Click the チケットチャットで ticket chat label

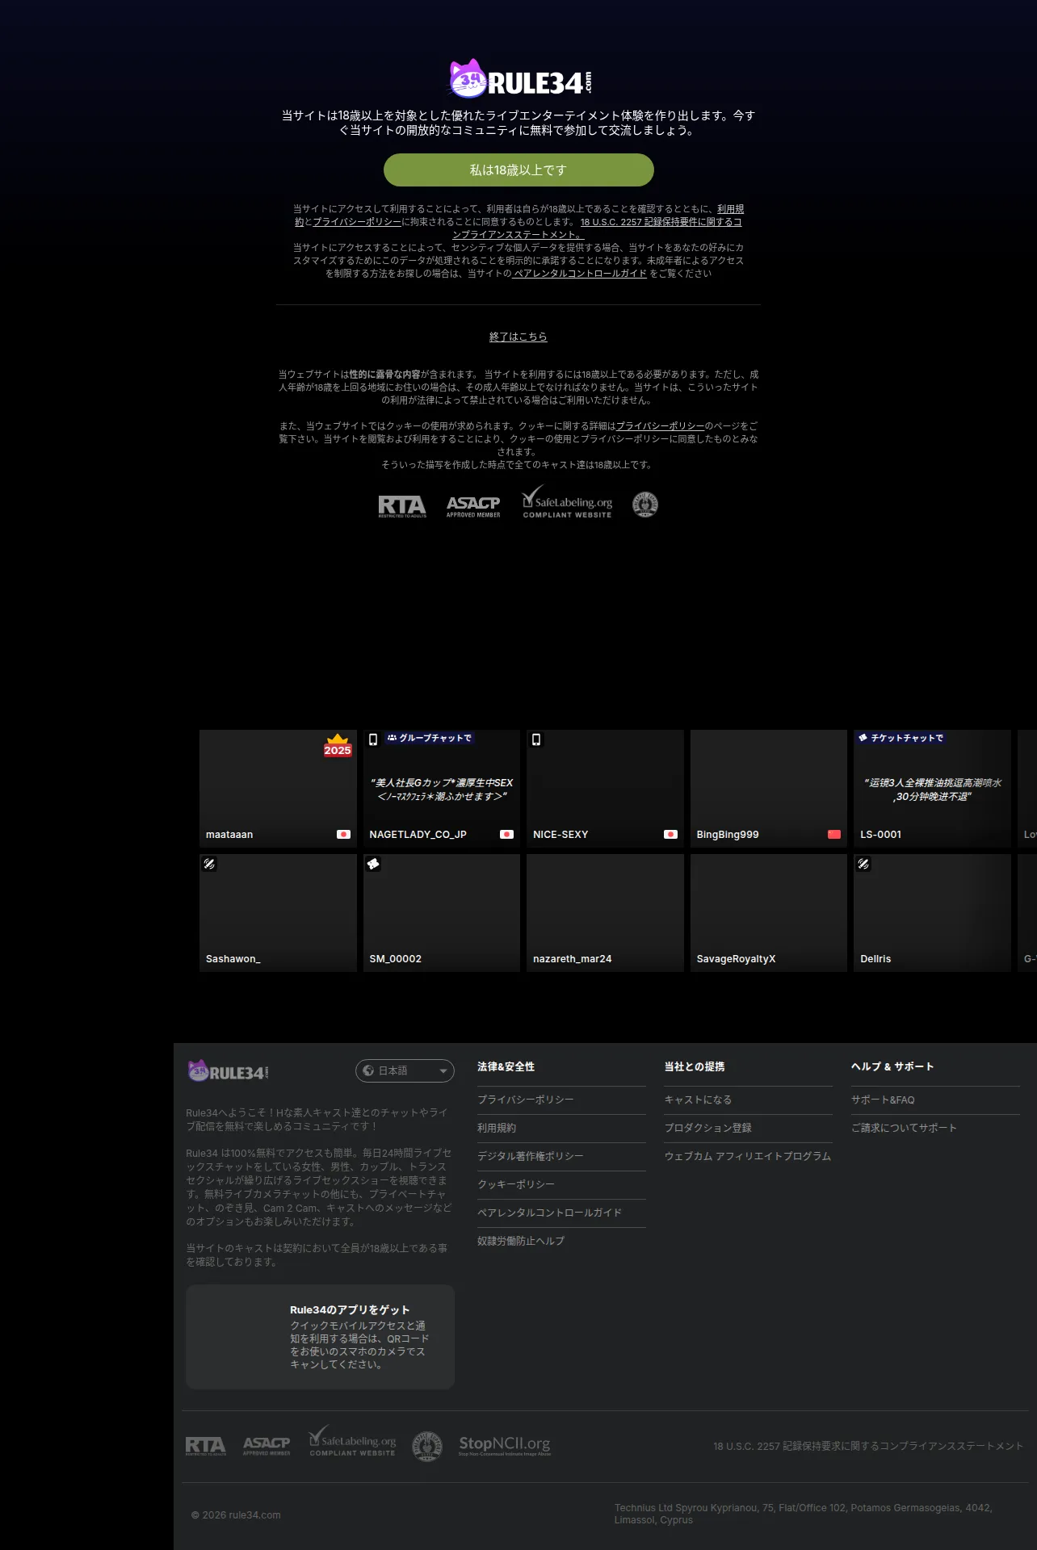coord(901,738)
